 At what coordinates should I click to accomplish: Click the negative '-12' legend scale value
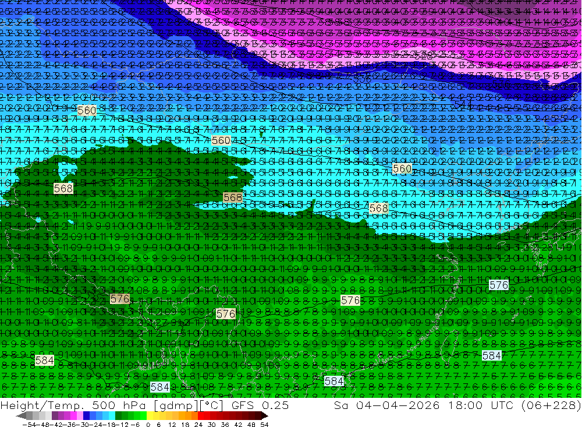point(122,425)
